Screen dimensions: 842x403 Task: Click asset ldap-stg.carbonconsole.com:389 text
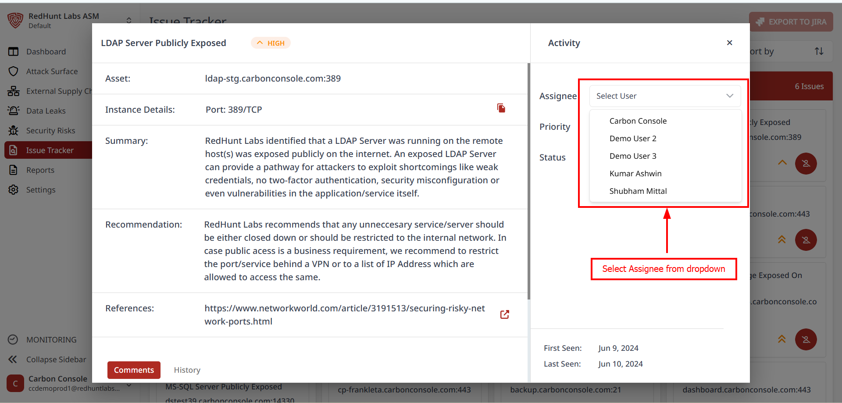[273, 78]
